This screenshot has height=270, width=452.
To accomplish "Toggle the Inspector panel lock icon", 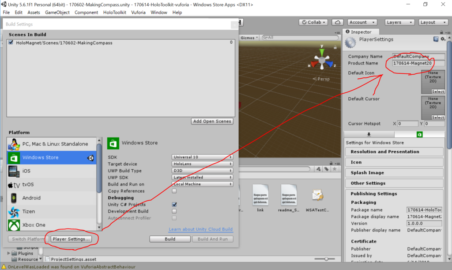I will pyautogui.click(x=441, y=32).
